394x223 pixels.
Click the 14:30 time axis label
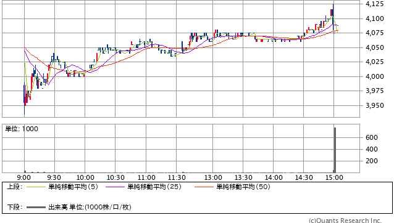[x=304, y=177]
